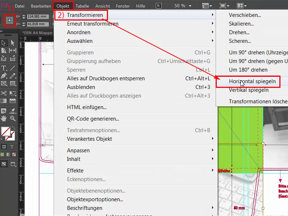Click the Y position field 41,018 mm

tap(38, 24)
